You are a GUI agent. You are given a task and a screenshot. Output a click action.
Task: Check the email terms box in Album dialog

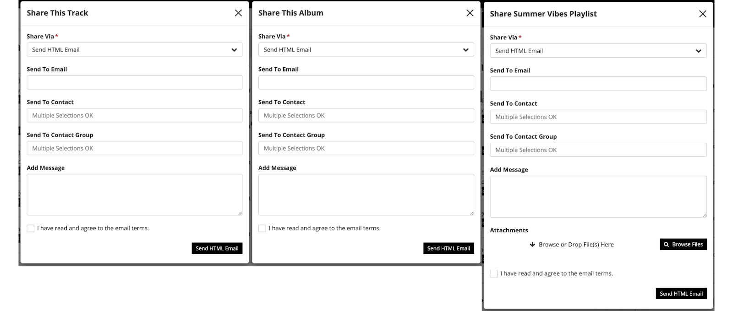pos(262,228)
